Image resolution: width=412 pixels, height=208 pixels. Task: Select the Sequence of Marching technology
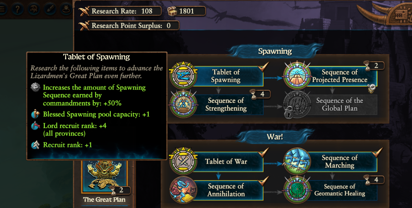pyautogui.click(x=339, y=161)
